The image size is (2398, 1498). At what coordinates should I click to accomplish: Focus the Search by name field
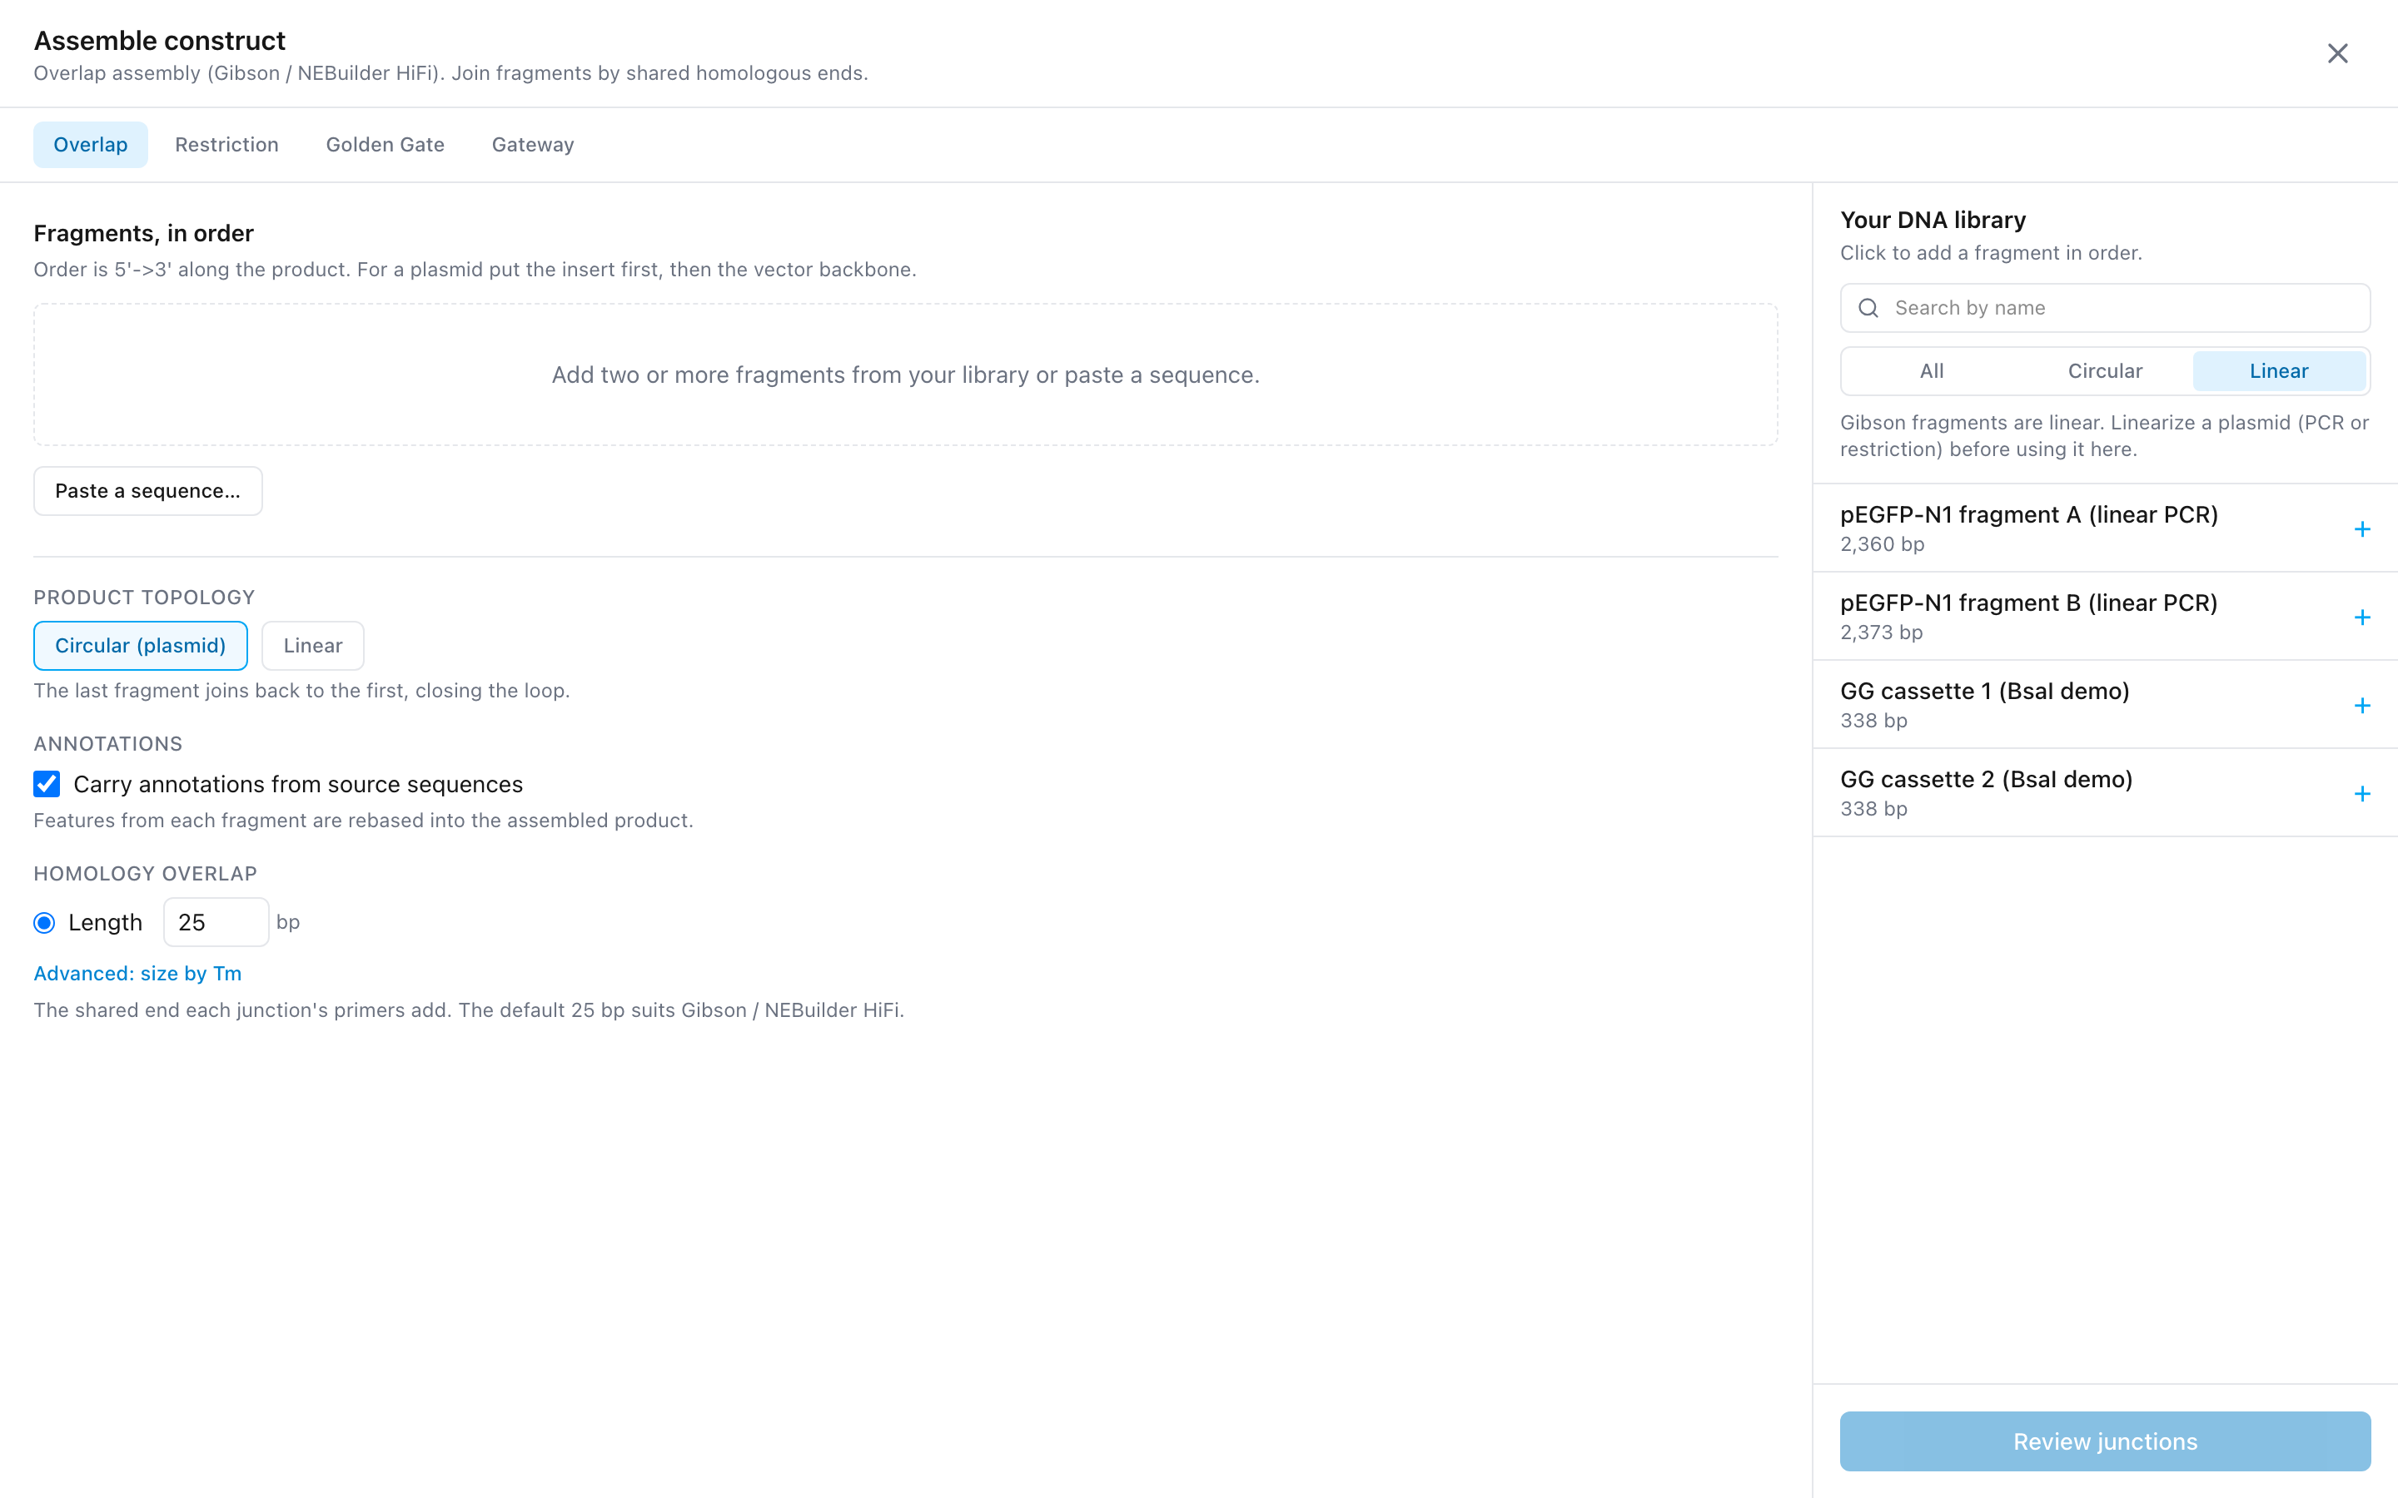[2105, 308]
